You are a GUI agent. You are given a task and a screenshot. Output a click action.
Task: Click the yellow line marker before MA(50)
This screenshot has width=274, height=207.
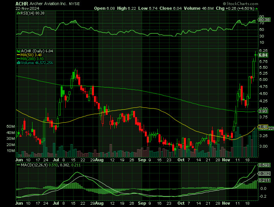pyautogui.click(x=18, y=55)
